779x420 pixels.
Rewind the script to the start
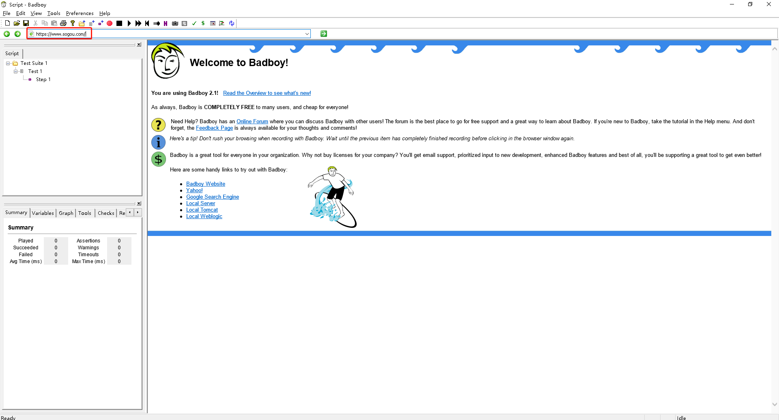[147, 23]
